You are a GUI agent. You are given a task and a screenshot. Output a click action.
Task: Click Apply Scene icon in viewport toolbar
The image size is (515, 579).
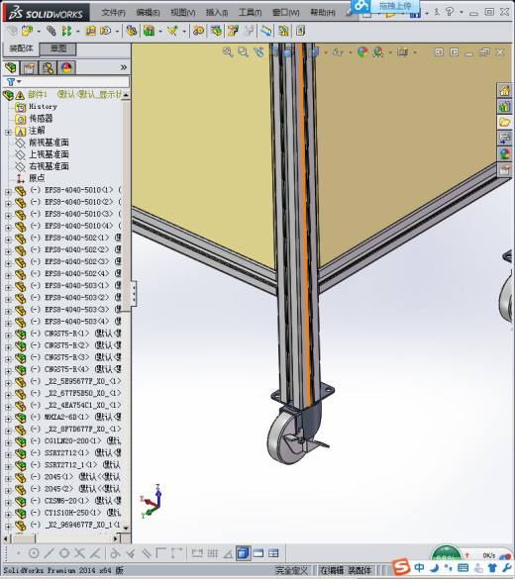378,52
